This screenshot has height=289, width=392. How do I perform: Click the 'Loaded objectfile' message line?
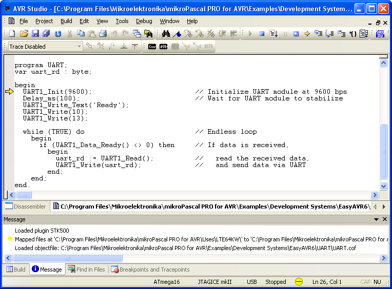tap(185, 248)
